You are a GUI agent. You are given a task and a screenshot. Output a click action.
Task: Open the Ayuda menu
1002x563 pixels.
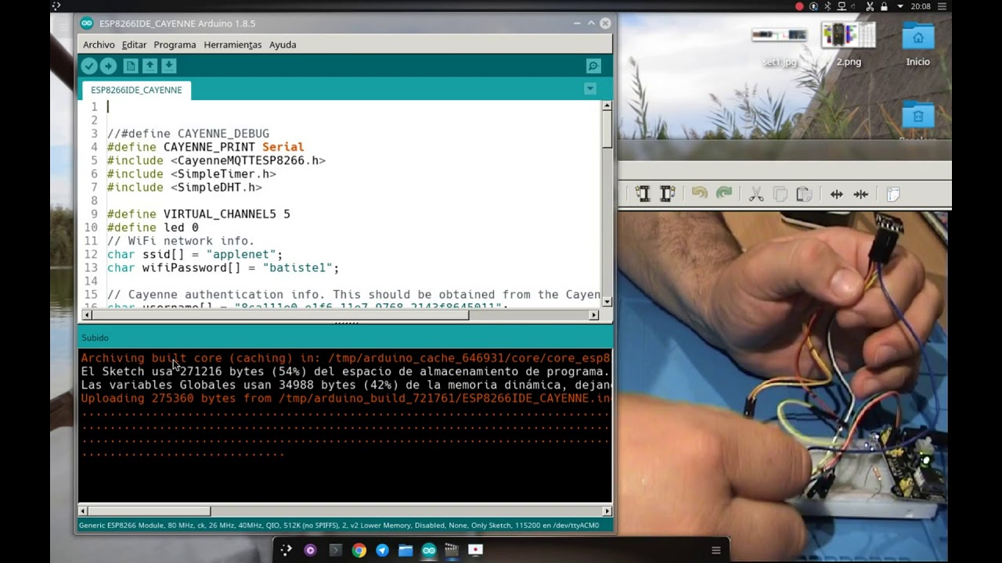[x=283, y=45]
